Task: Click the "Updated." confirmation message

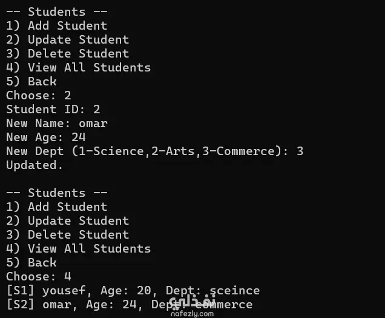Action: (x=35, y=165)
